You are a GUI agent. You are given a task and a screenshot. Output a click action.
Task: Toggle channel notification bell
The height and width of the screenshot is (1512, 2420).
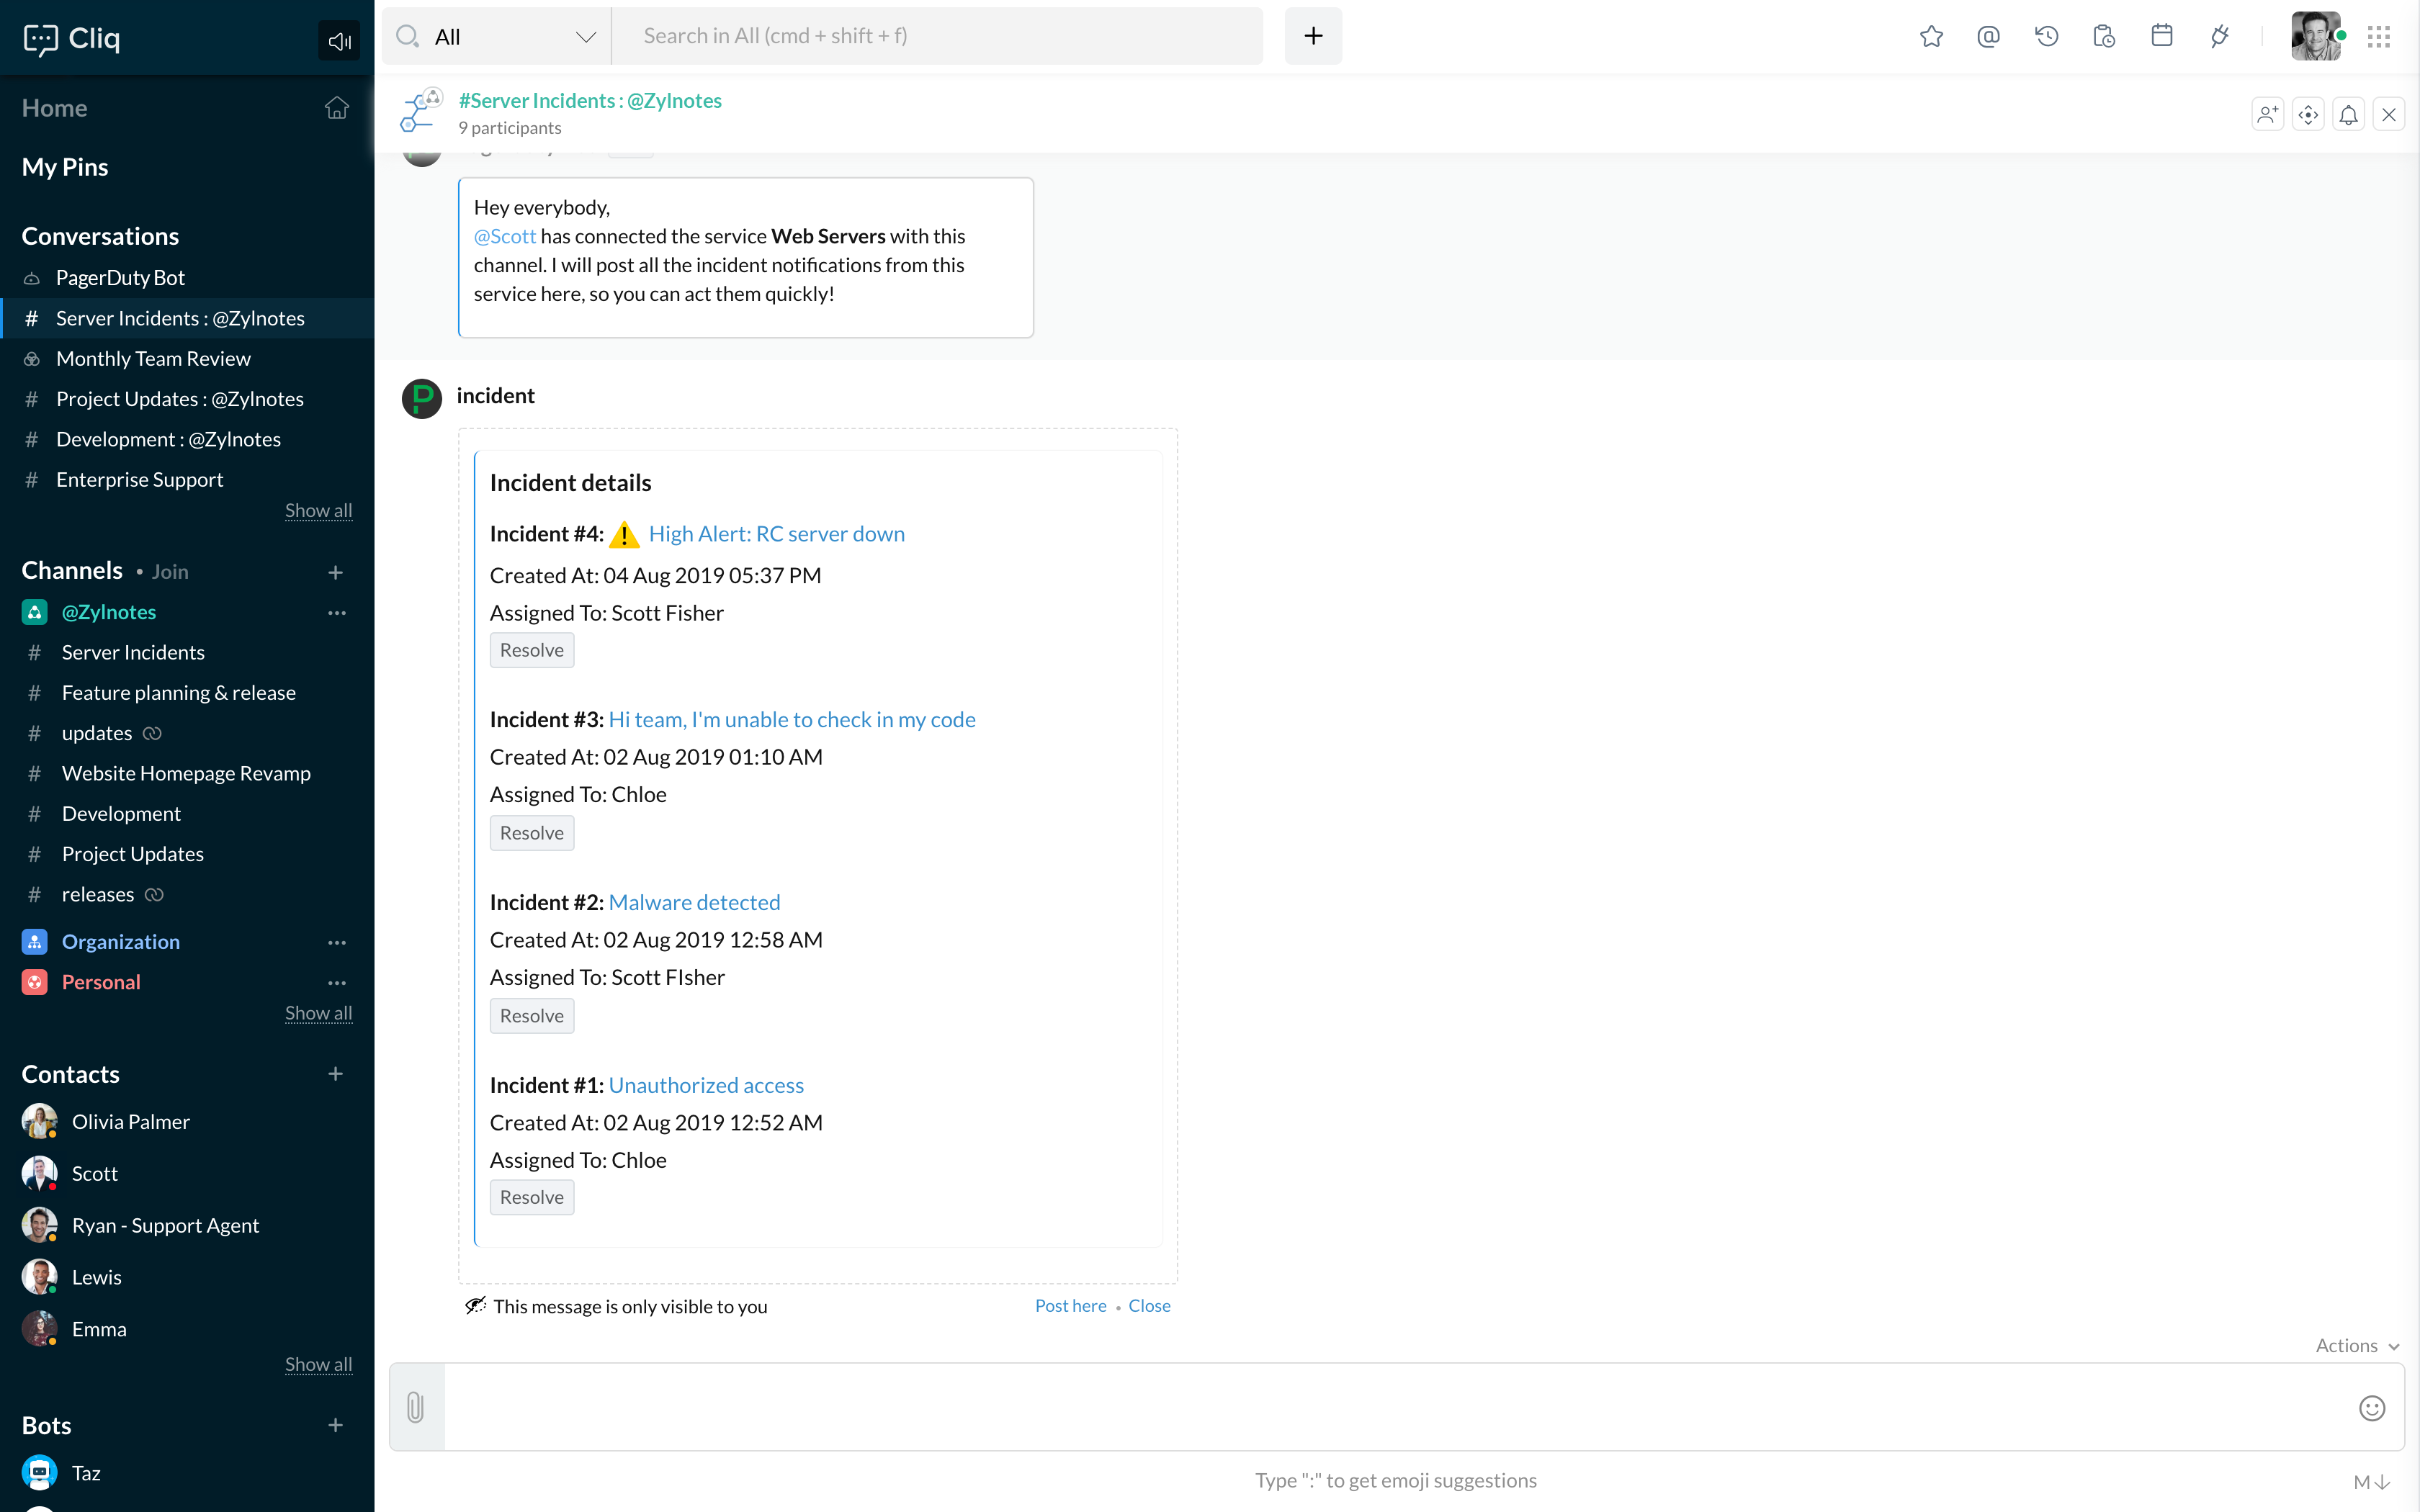click(2348, 115)
